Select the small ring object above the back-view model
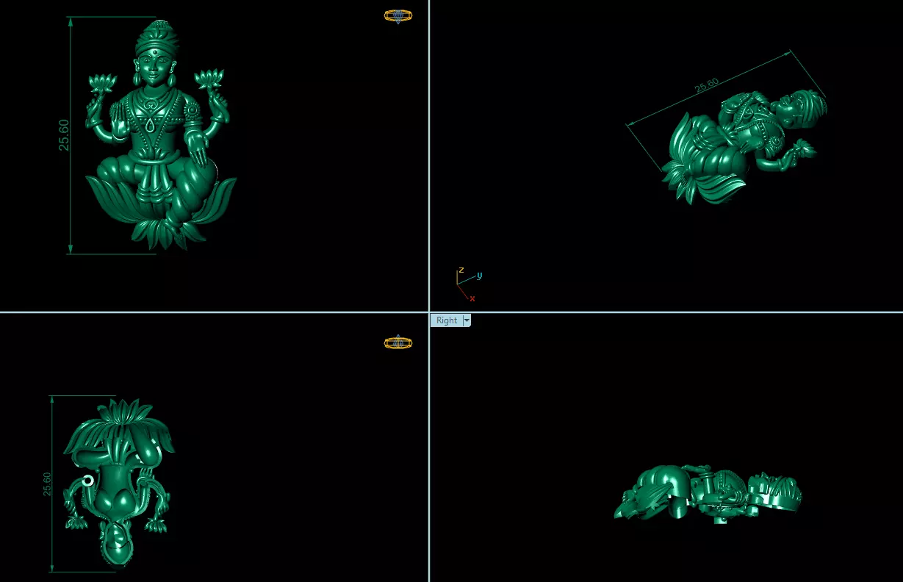The image size is (903, 582). [x=398, y=342]
